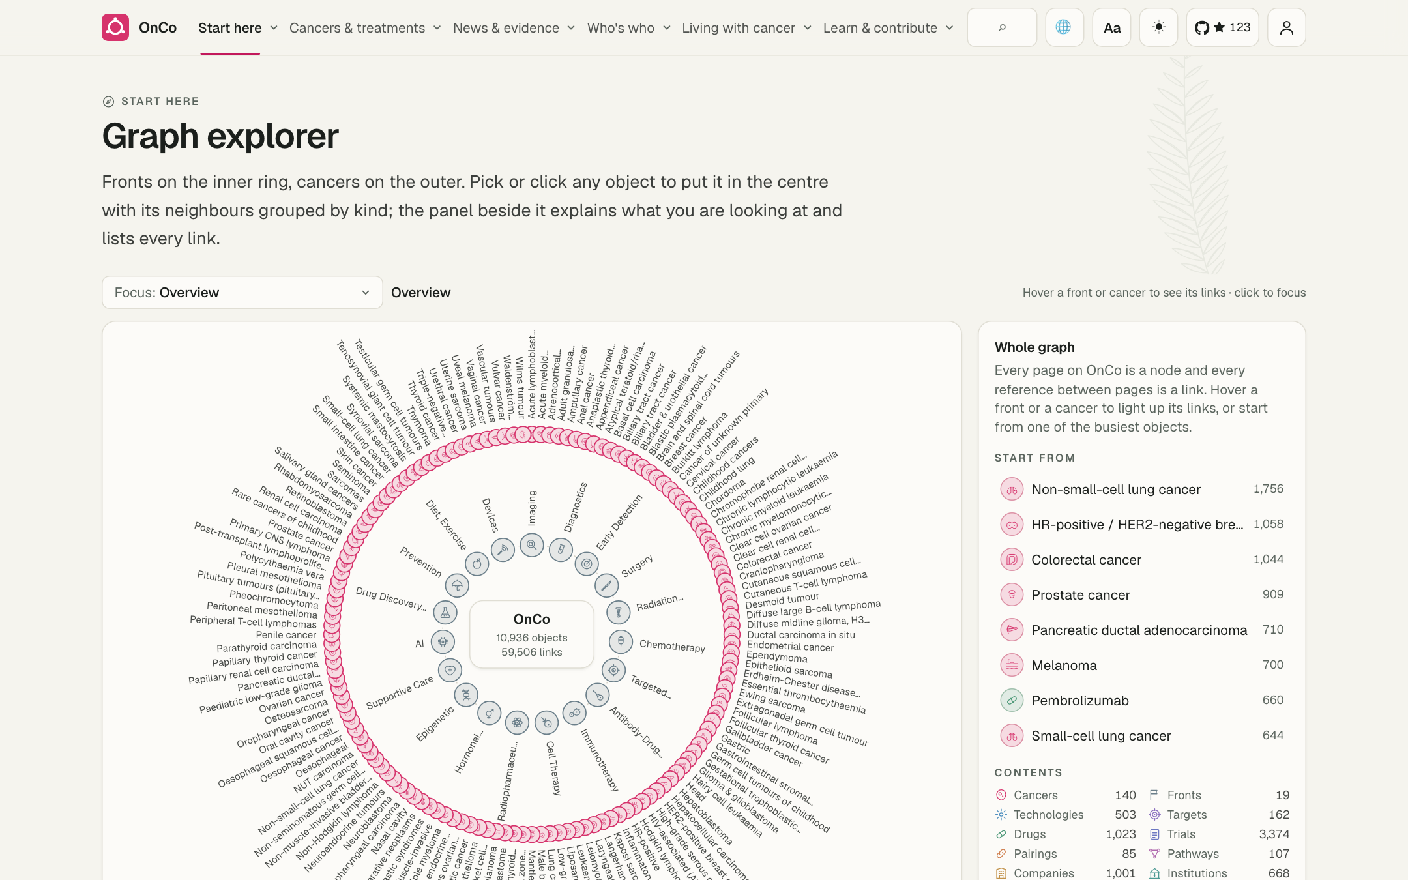Click the Penile cancer graph label
1408x880 pixels.
click(286, 635)
